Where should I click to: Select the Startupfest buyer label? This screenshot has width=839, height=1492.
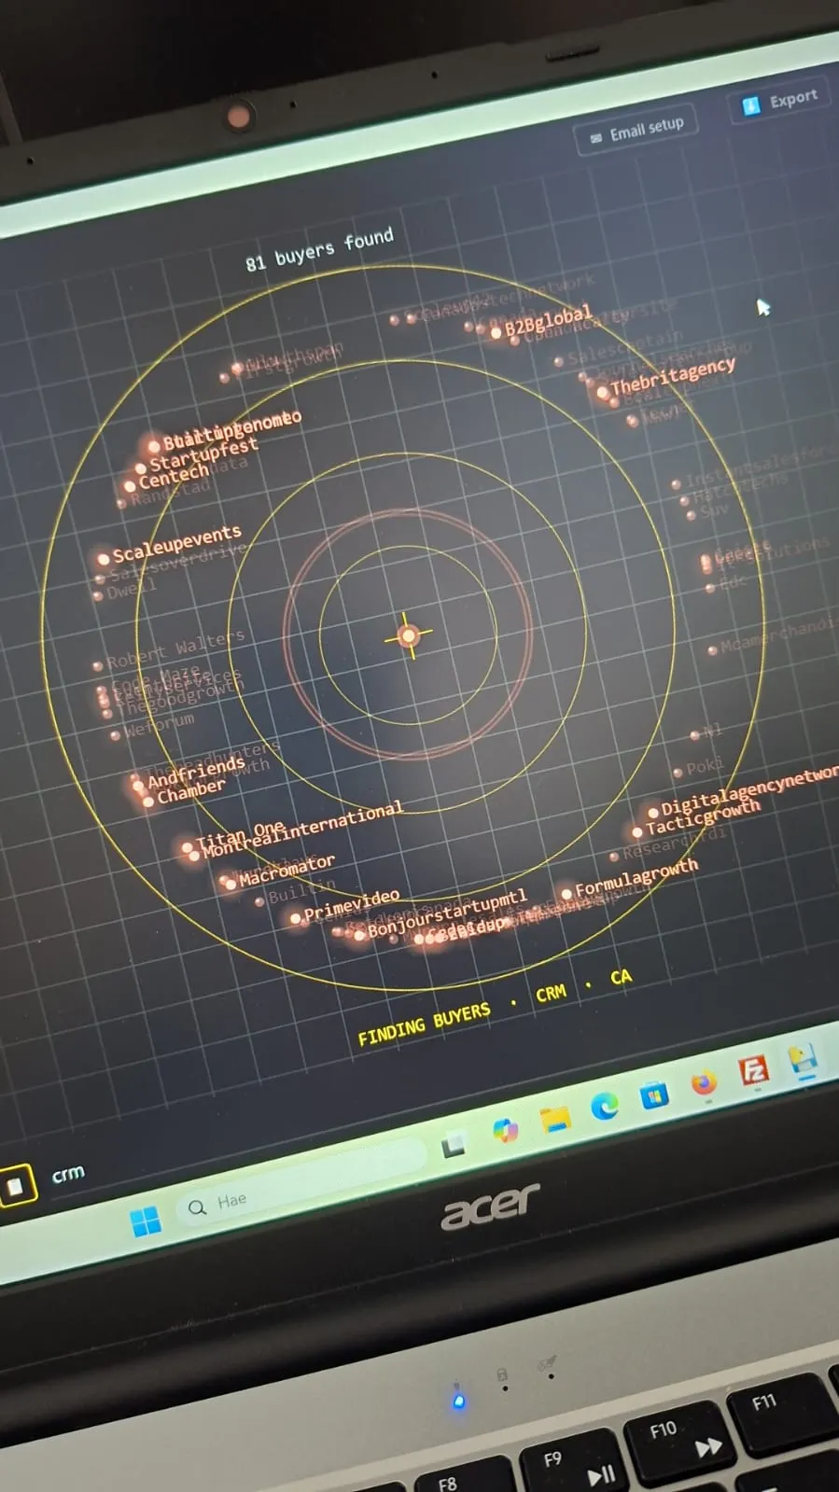tap(203, 454)
